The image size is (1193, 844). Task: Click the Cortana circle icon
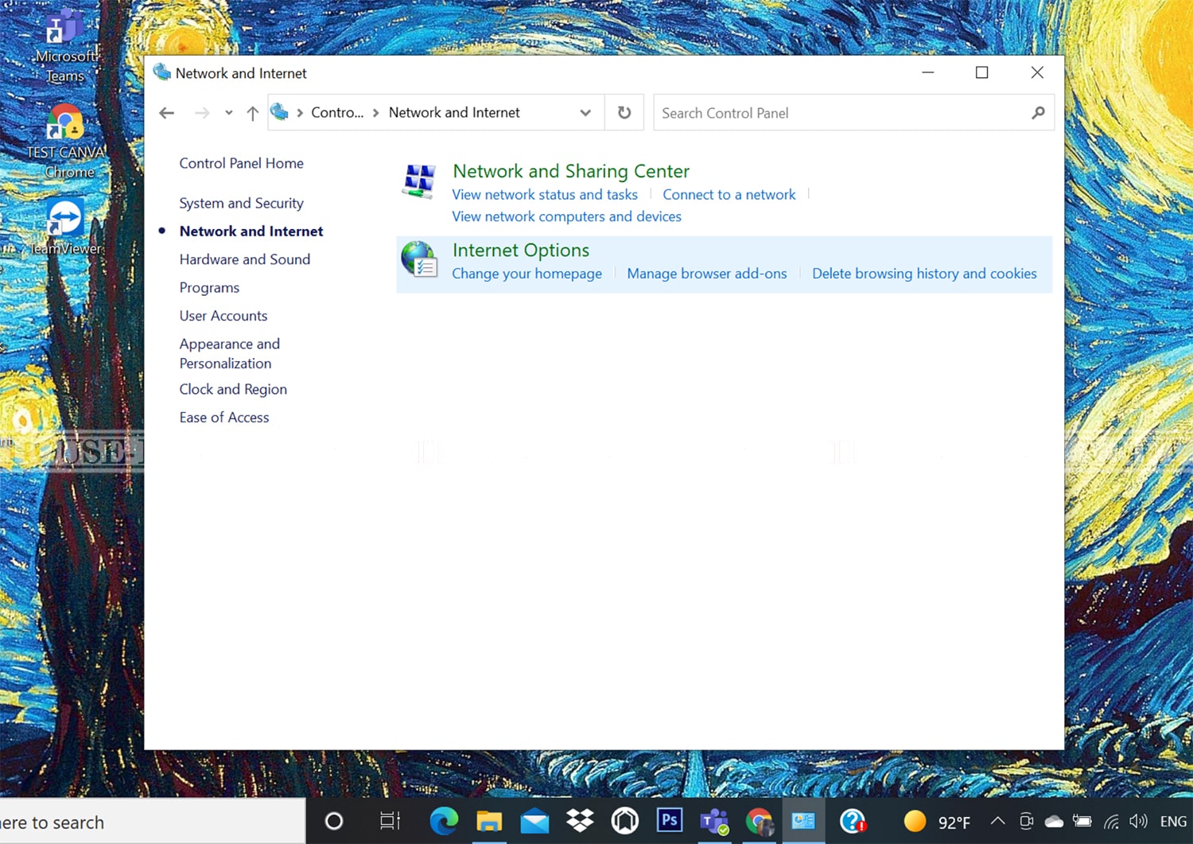334,821
